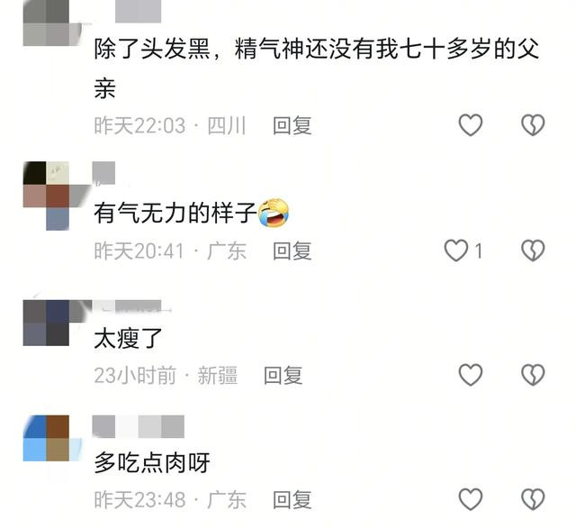The height and width of the screenshot is (529, 576).
Task: Dislike the 有气无力的样子 comment
Action: coord(533,251)
